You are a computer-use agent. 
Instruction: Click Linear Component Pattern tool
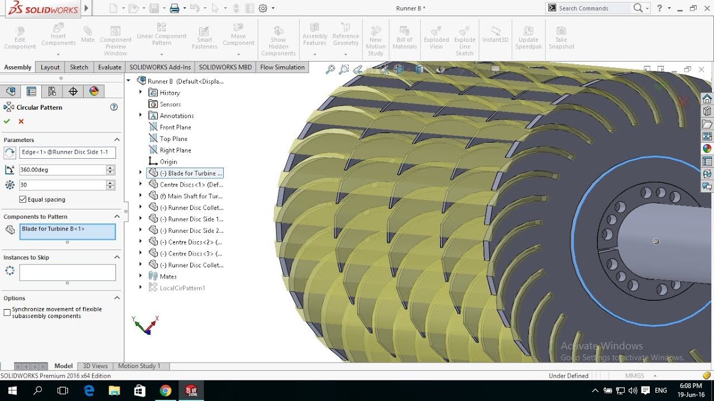click(162, 35)
